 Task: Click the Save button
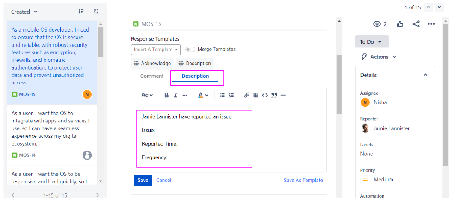[x=142, y=180]
